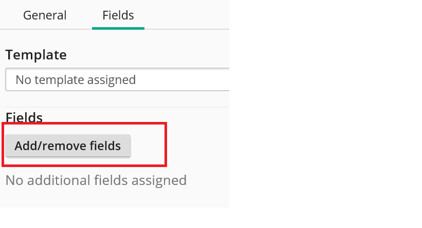Open the Template dropdown
Viewport: 422px width, 228px height.
[117, 80]
